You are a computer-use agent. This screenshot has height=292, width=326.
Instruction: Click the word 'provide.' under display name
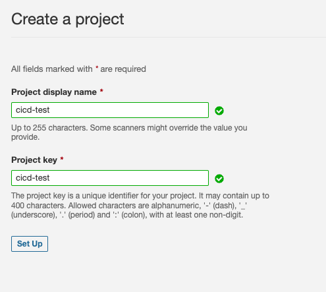tap(26, 137)
